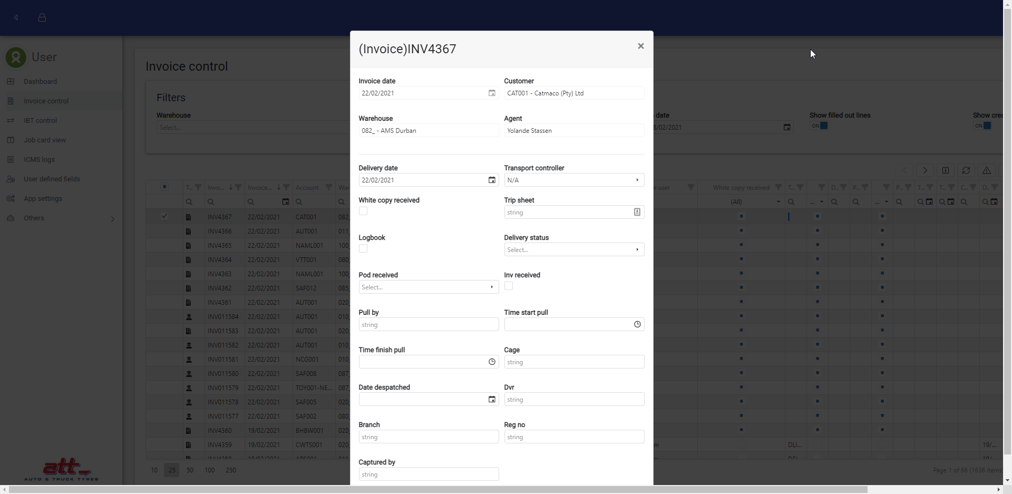Close the Invoice INV4367 dialog
This screenshot has width=1012, height=494.
tap(640, 46)
